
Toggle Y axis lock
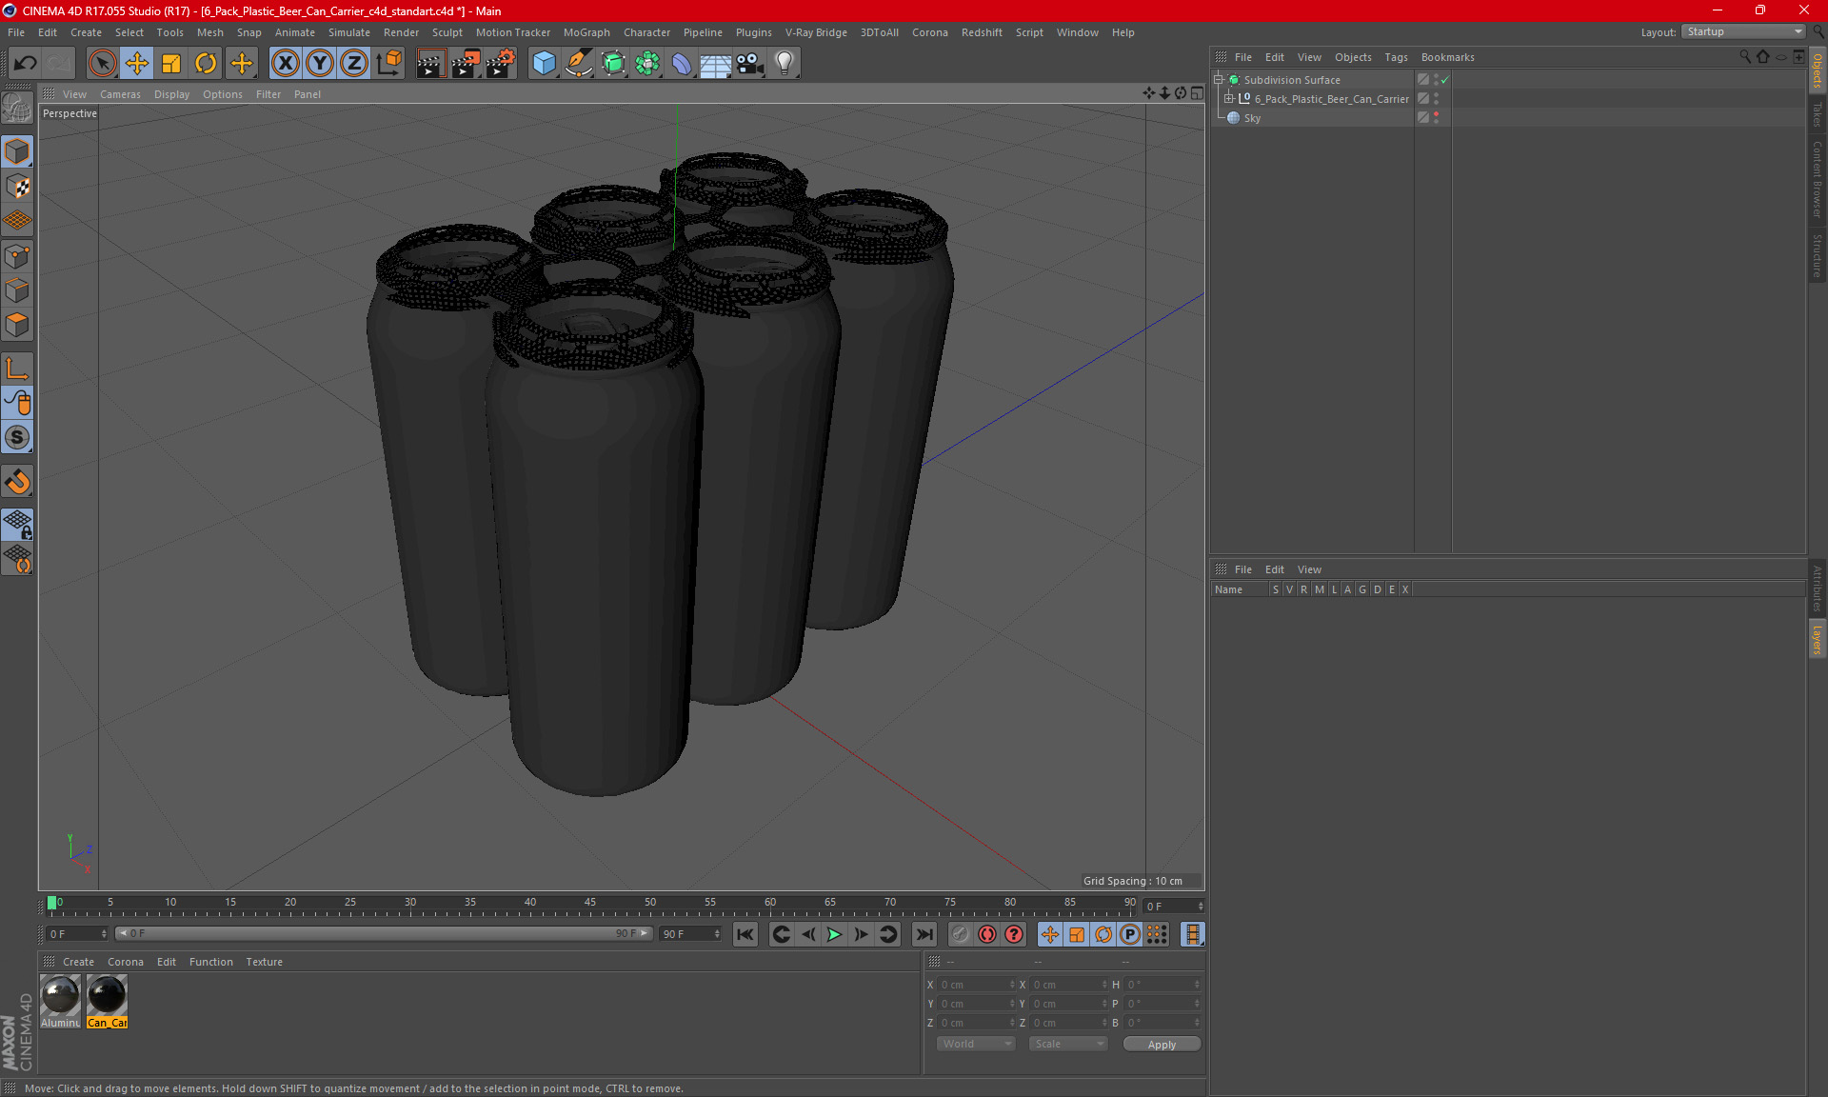click(x=319, y=64)
